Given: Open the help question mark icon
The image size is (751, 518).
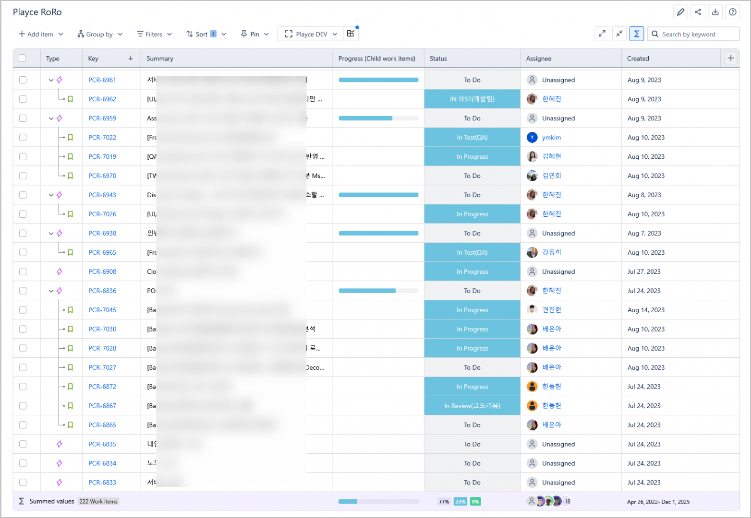Looking at the screenshot, I should tap(732, 12).
